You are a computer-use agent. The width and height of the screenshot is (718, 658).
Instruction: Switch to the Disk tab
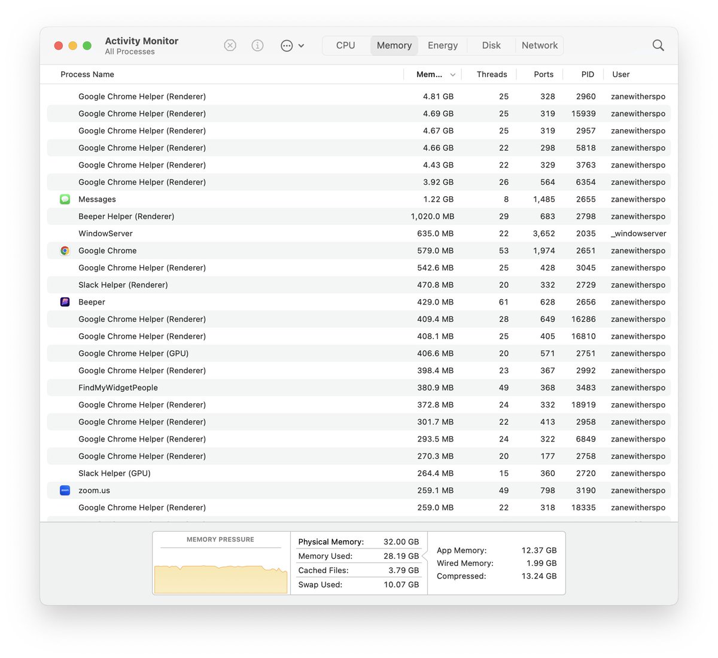pos(491,45)
